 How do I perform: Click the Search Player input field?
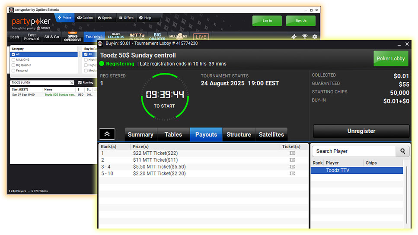354,151
